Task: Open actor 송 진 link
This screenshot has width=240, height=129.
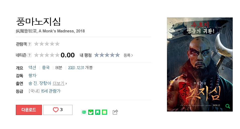Action: (33, 83)
